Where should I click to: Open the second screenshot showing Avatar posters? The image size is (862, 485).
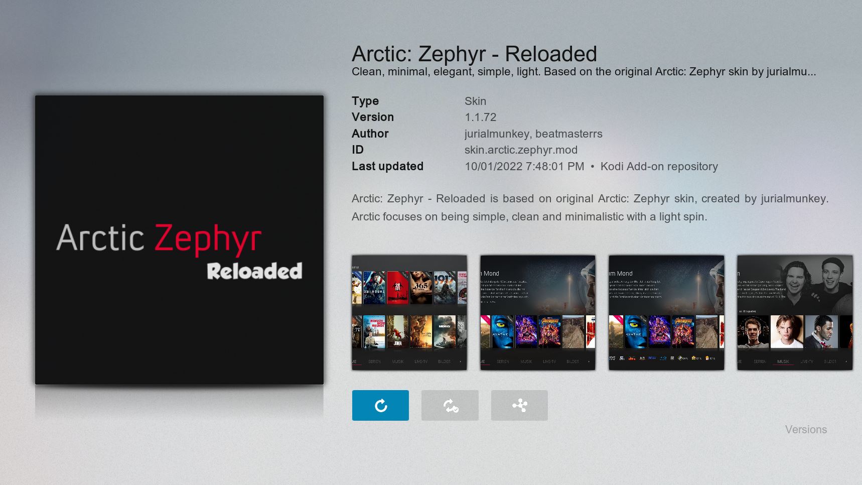(x=538, y=313)
